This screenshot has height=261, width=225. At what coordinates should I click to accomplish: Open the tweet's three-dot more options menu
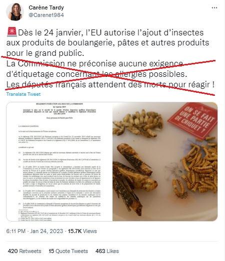pos(214,8)
